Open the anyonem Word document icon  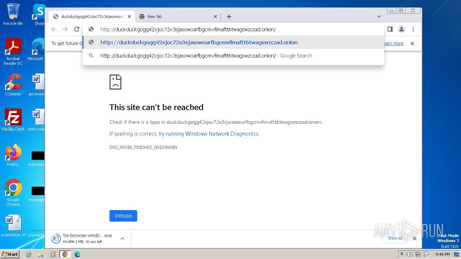pyautogui.click(x=37, y=85)
